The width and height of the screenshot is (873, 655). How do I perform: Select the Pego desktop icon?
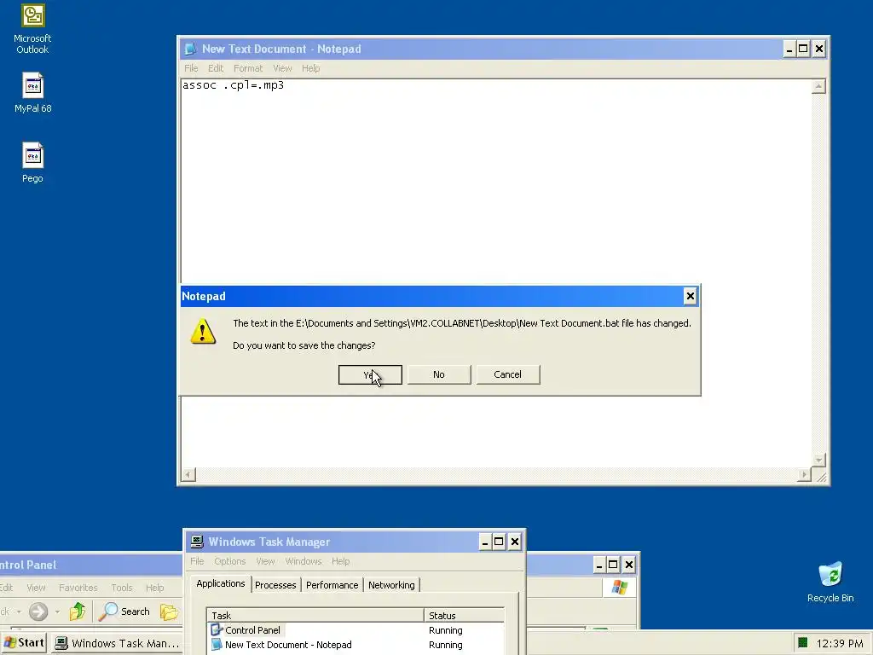(33, 163)
